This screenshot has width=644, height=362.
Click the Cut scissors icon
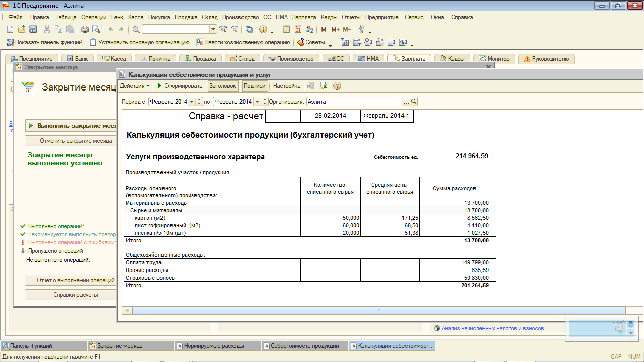pyautogui.click(x=47, y=29)
